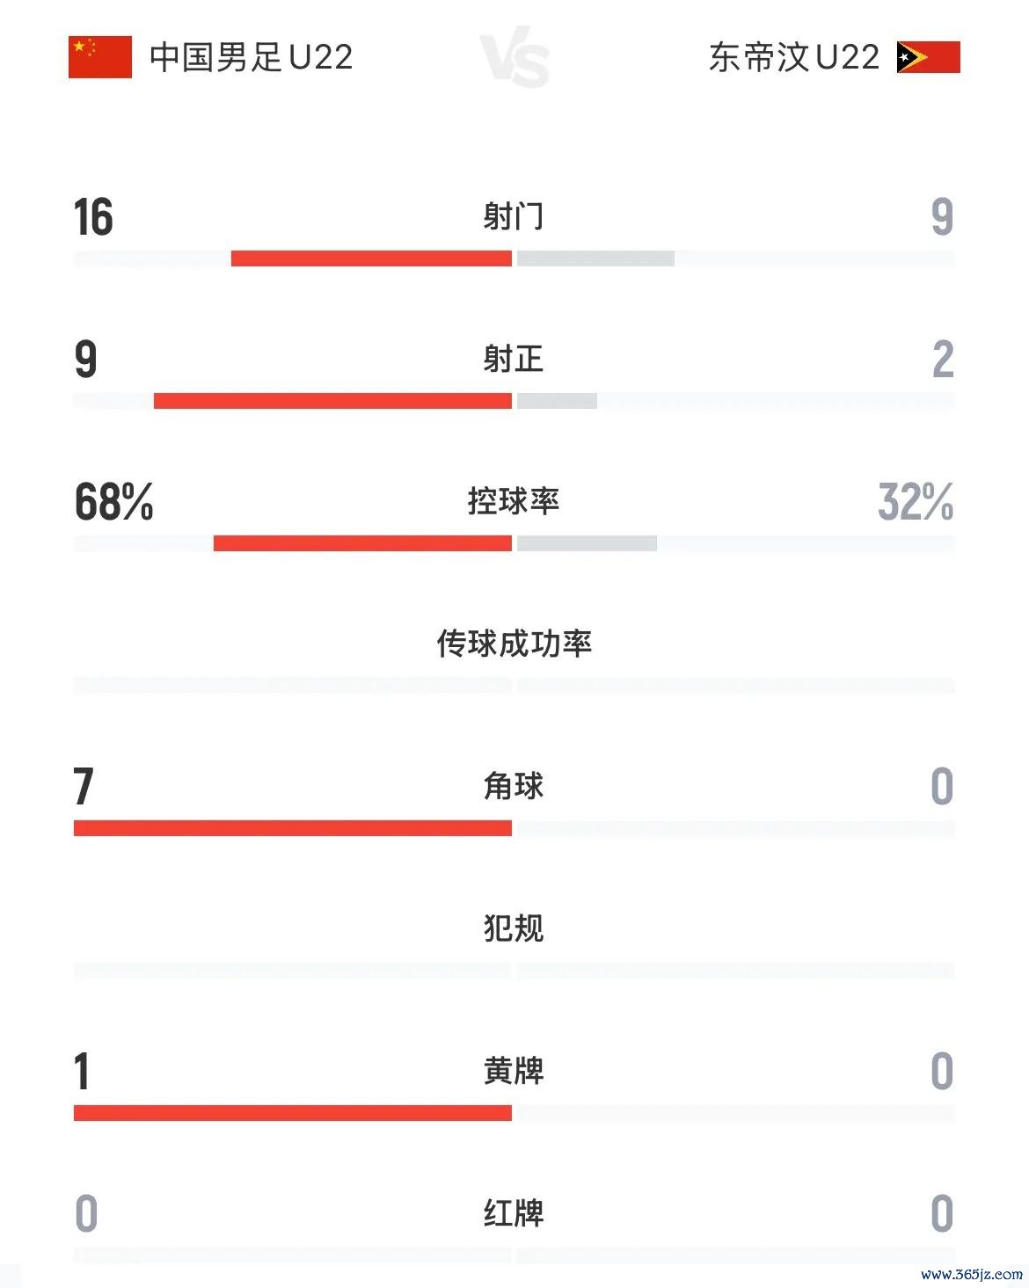Click the gray shots bar for Timor-Leste

pos(595,258)
